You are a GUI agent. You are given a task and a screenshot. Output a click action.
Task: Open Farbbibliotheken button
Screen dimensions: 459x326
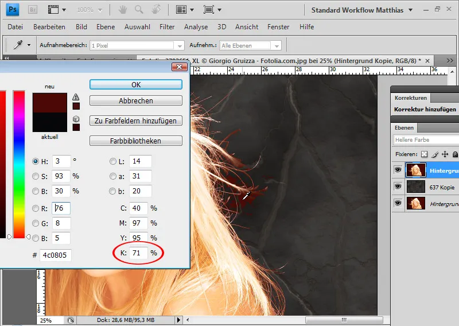[x=136, y=141]
